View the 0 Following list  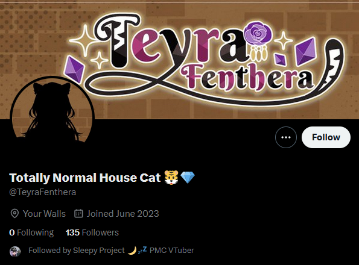click(31, 232)
